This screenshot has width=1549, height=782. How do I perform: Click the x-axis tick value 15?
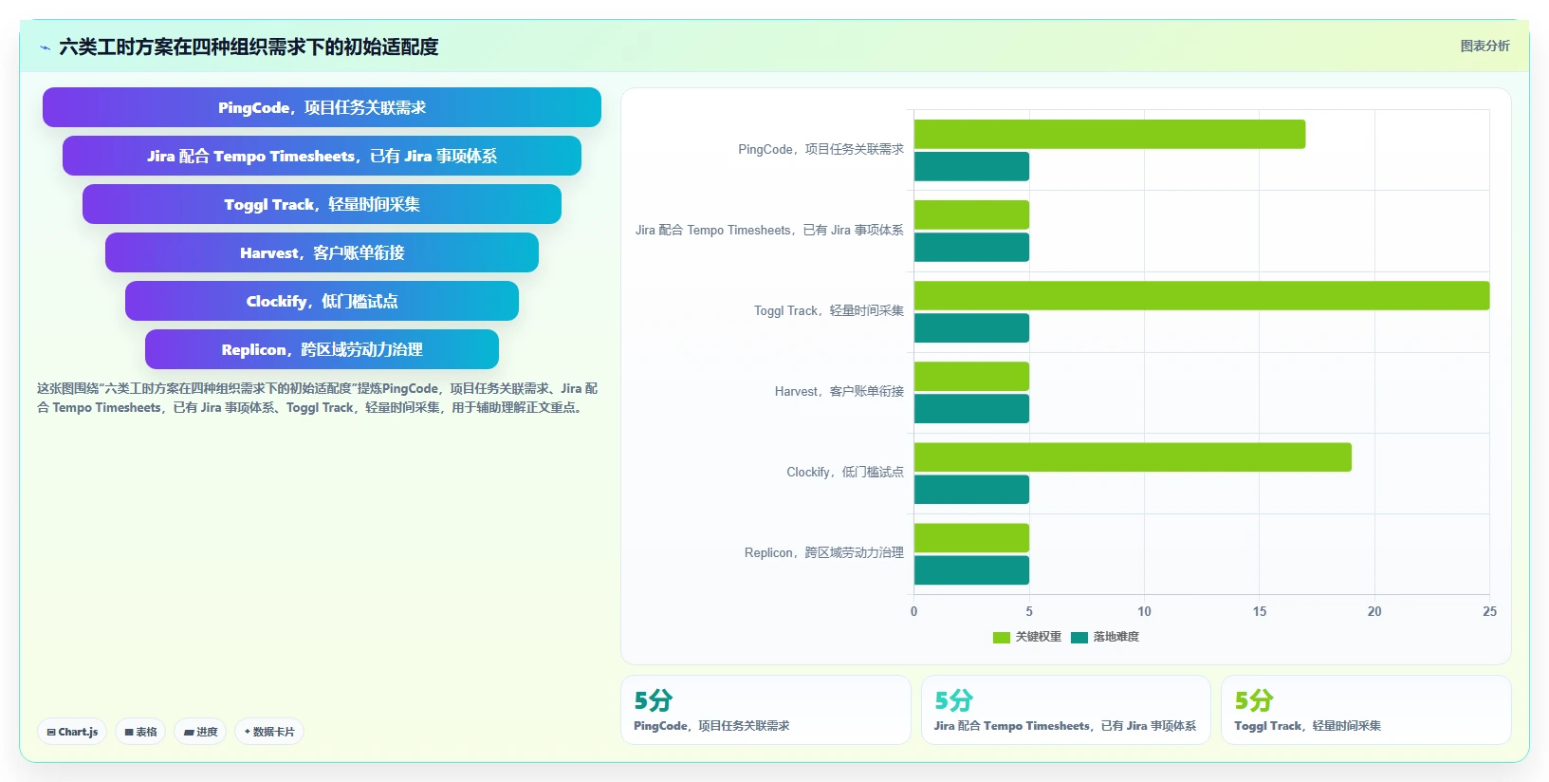pyautogui.click(x=1260, y=611)
